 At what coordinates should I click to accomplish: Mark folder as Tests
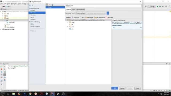[x=82, y=17]
